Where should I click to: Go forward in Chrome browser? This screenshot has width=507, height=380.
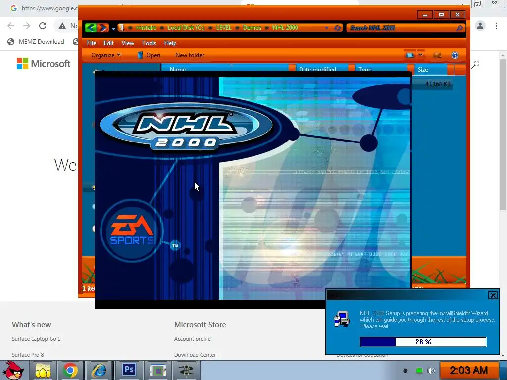coord(27,26)
